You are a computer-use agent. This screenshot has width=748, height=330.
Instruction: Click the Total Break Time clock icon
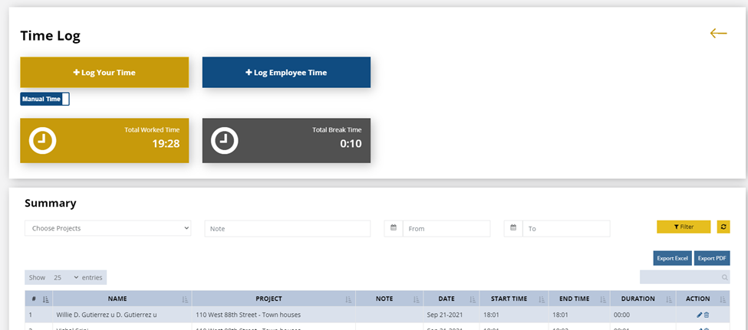tap(225, 141)
